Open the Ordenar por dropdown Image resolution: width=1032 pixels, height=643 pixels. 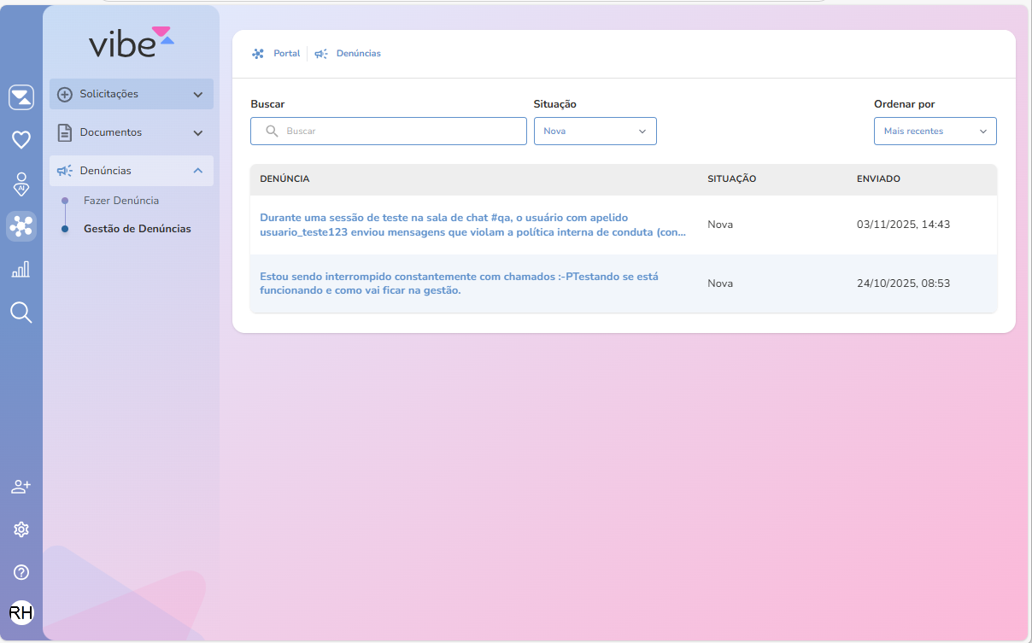935,131
